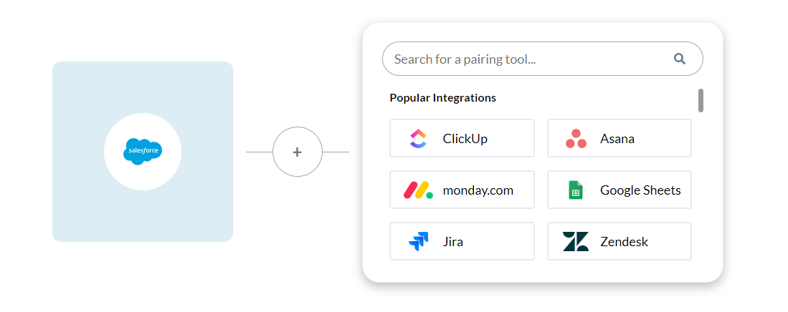Choose the Asana integration card

[620, 138]
